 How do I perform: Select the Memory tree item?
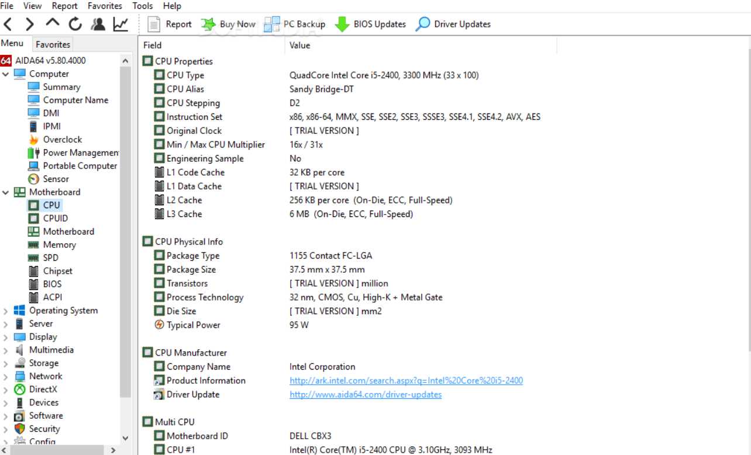(x=51, y=244)
